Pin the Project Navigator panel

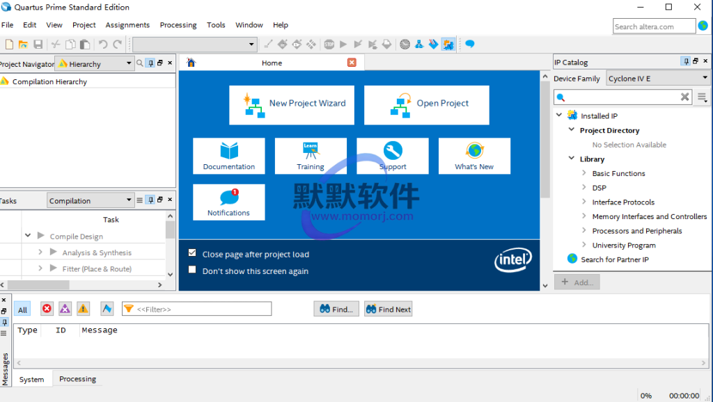tap(150, 63)
